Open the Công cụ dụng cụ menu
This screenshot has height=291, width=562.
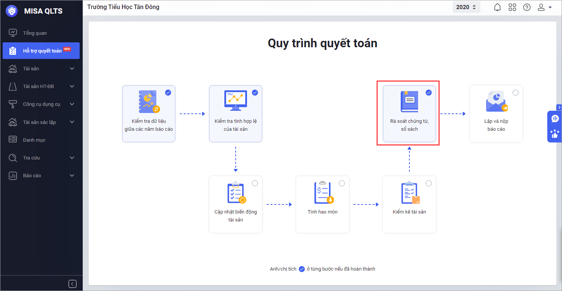click(x=41, y=104)
